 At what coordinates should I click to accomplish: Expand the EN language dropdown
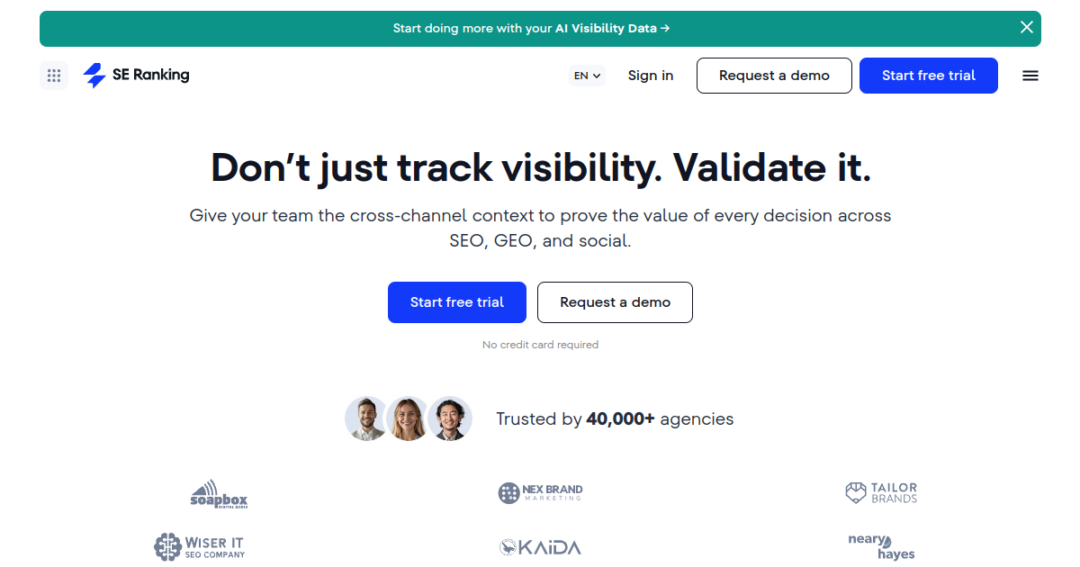(588, 76)
